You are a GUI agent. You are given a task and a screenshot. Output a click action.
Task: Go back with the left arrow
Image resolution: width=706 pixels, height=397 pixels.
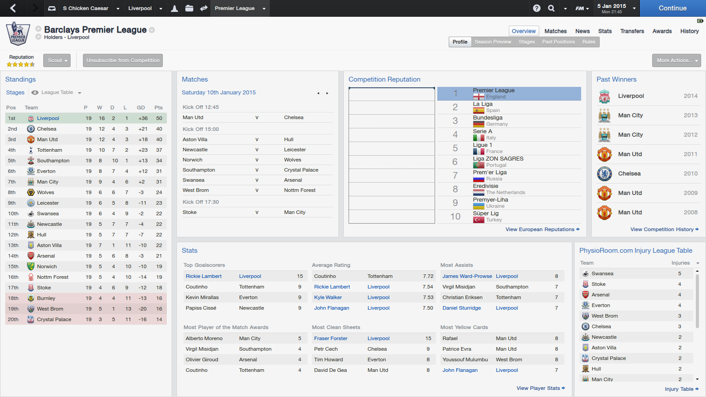pyautogui.click(x=13, y=8)
